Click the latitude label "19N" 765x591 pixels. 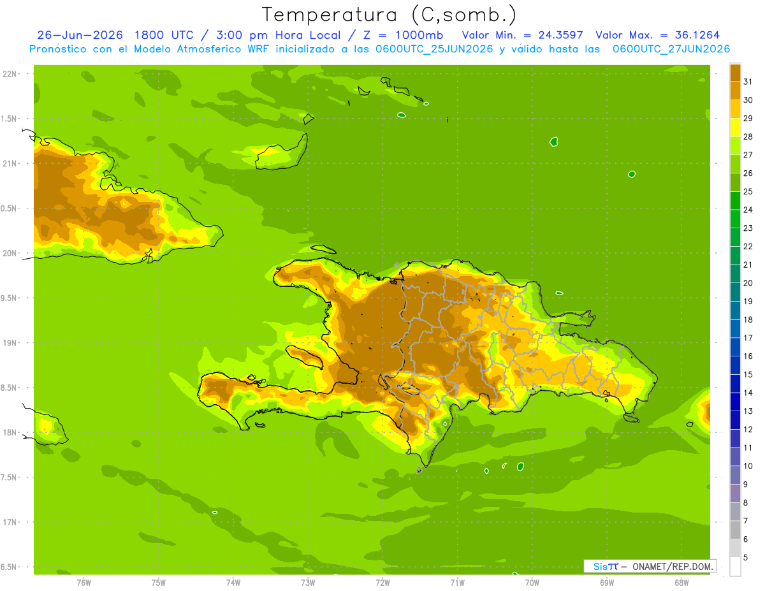(x=10, y=343)
